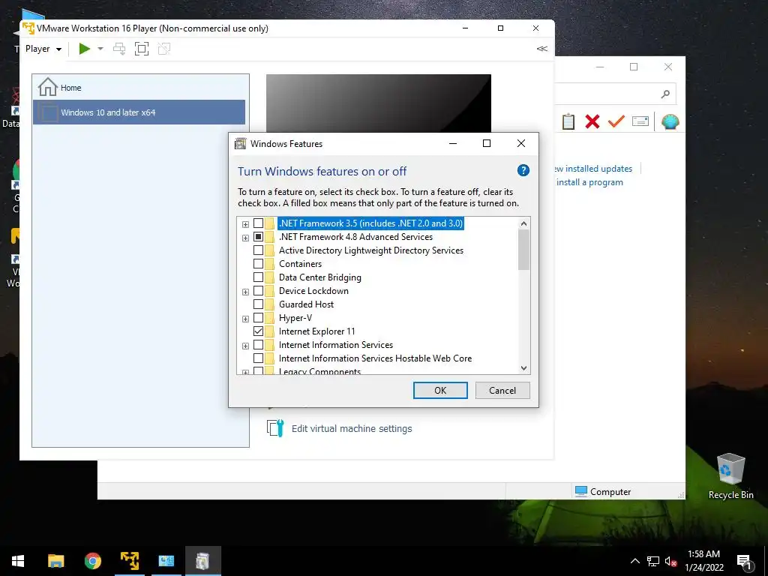Click the green Play virtual machine icon
The width and height of the screenshot is (768, 576).
click(84, 49)
